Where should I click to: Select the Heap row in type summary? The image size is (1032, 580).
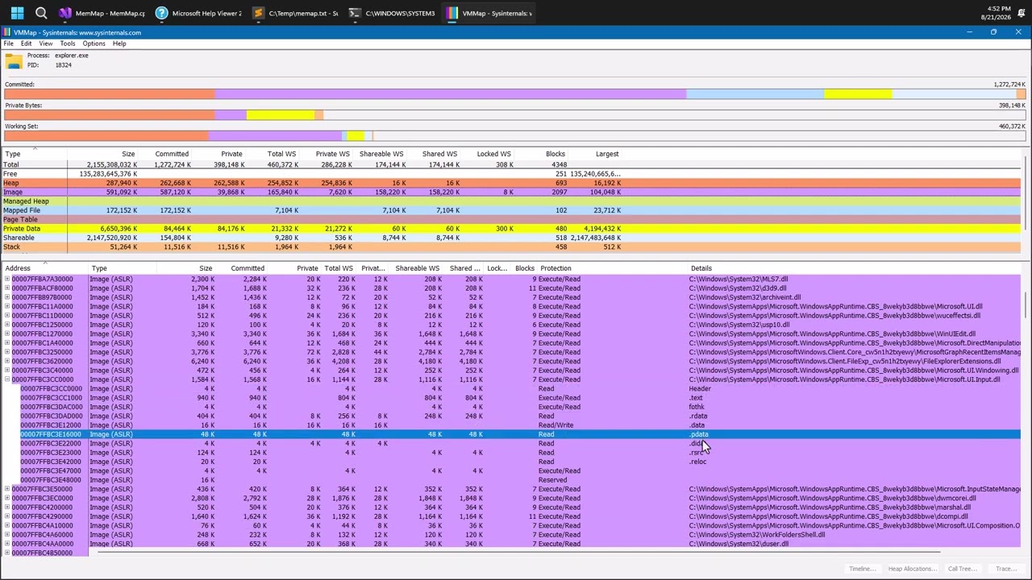[x=512, y=183]
